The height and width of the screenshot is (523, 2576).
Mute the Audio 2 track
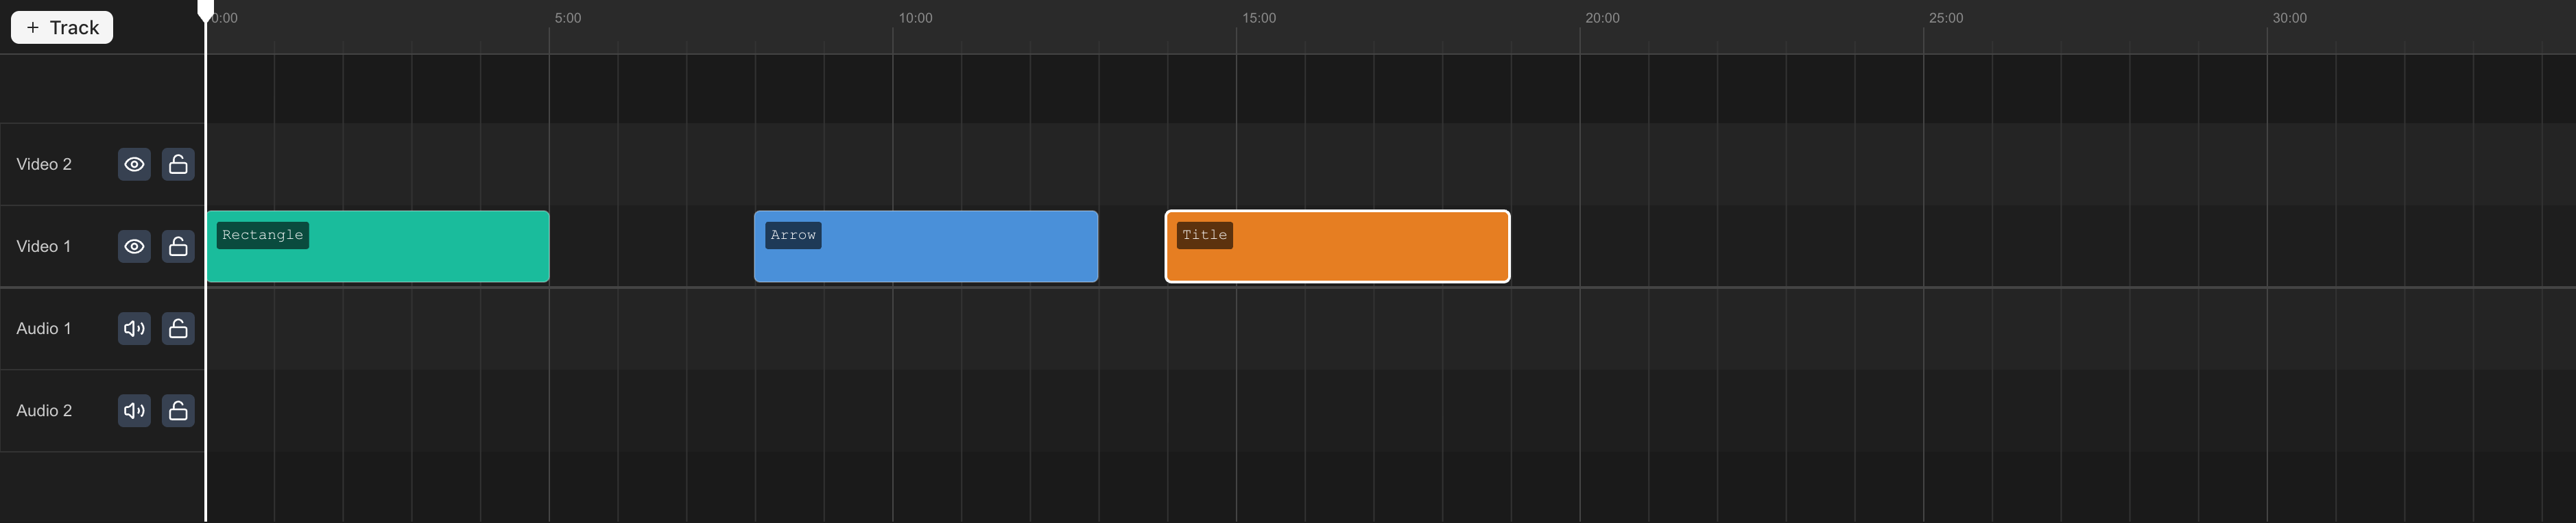pyautogui.click(x=134, y=410)
